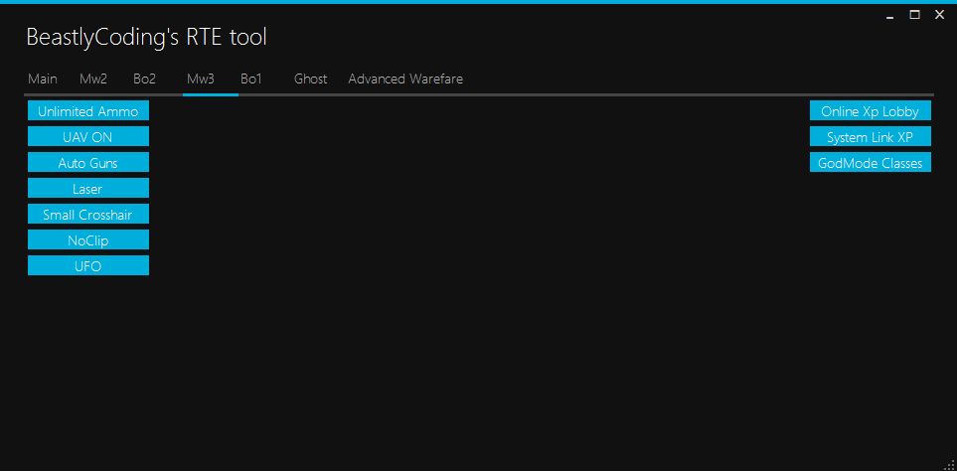Maximize the RTE tool window
This screenshot has width=957, height=471.
click(914, 15)
